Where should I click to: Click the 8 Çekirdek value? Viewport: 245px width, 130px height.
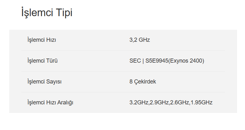143,82
